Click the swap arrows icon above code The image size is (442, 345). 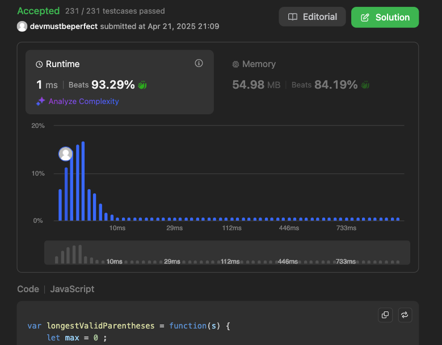point(405,315)
